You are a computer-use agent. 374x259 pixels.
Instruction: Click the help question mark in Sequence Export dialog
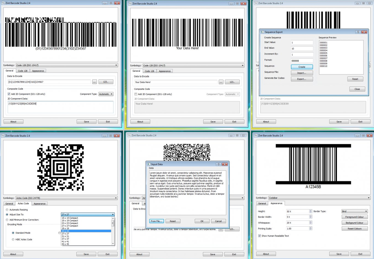coord(358,32)
